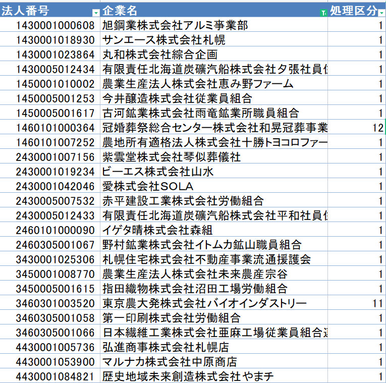This screenshot has height=383, width=386.
Task: Select cell 東京農大発株式会社バイオインダストリー
Action: pyautogui.click(x=214, y=302)
